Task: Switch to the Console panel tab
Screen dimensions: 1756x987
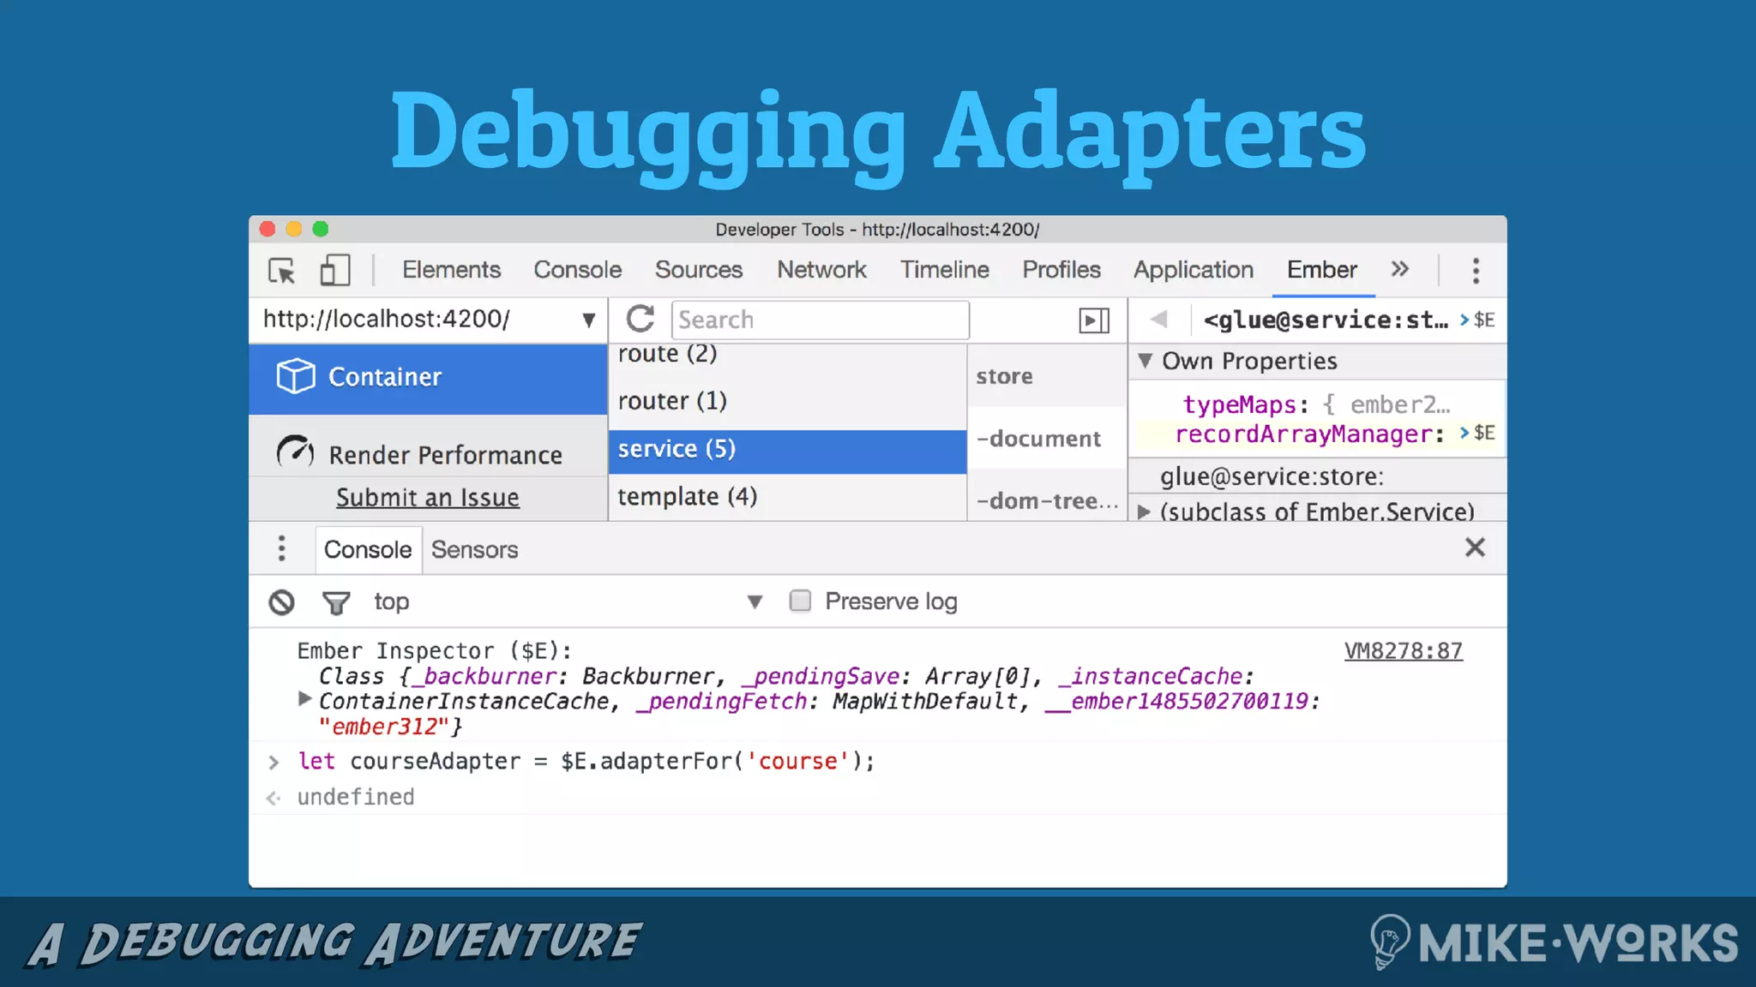Action: tap(577, 270)
